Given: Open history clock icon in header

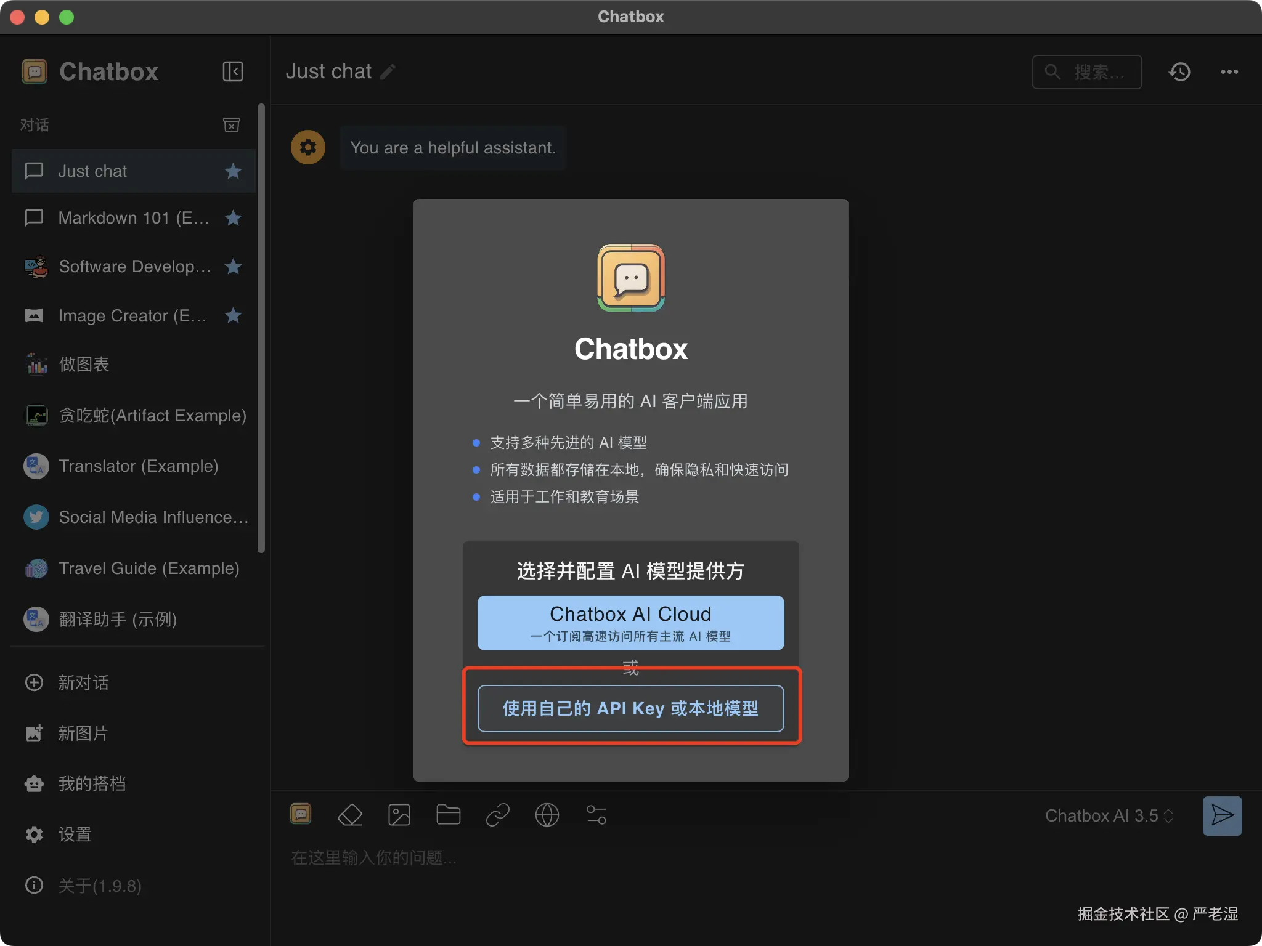Looking at the screenshot, I should pyautogui.click(x=1179, y=72).
